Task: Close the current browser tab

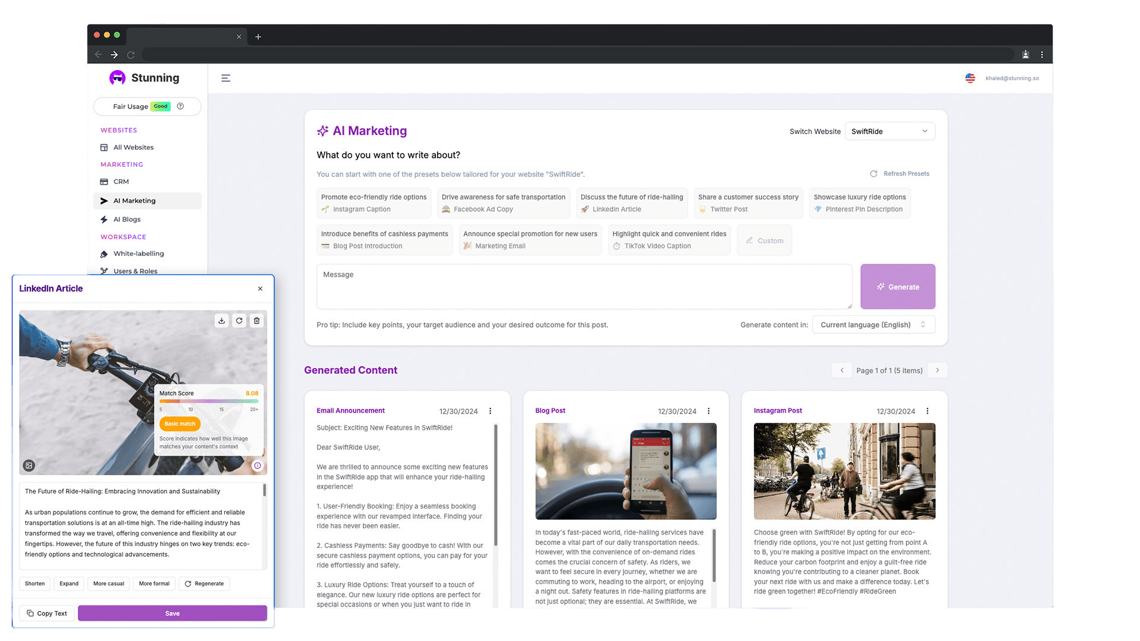Action: pyautogui.click(x=239, y=37)
